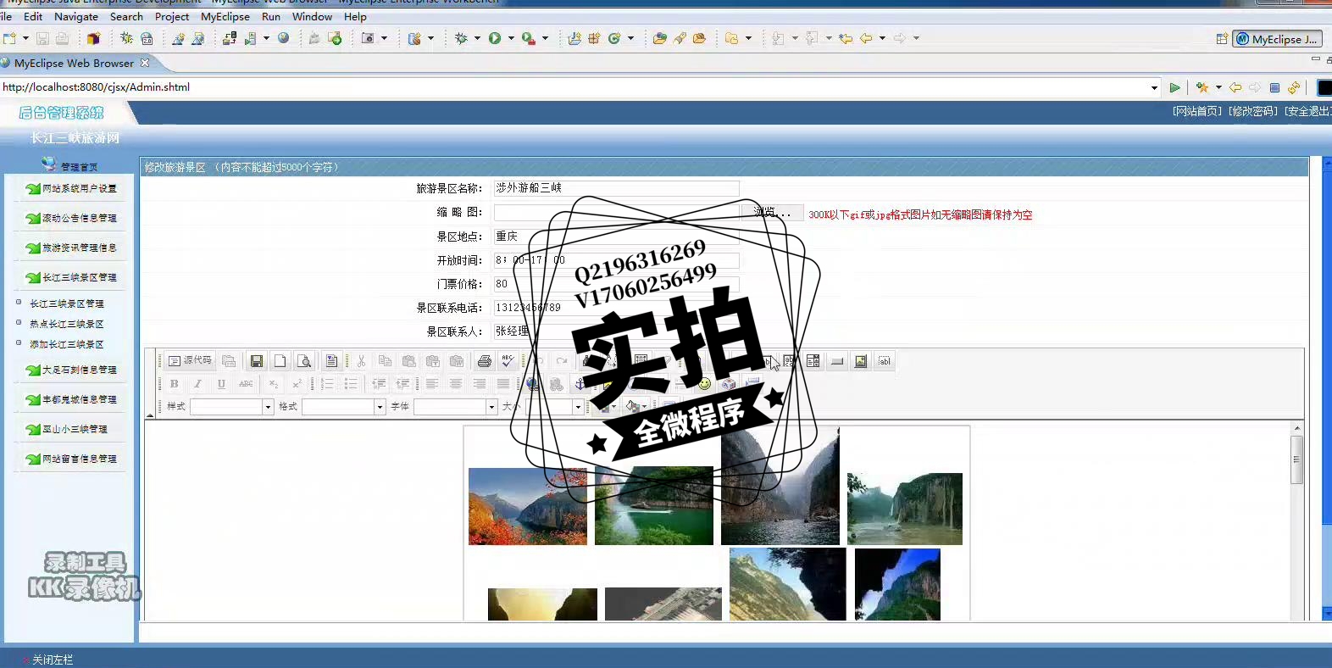The height and width of the screenshot is (668, 1332).
Task: Click the preview icon in the editor toolbar
Action: (303, 361)
